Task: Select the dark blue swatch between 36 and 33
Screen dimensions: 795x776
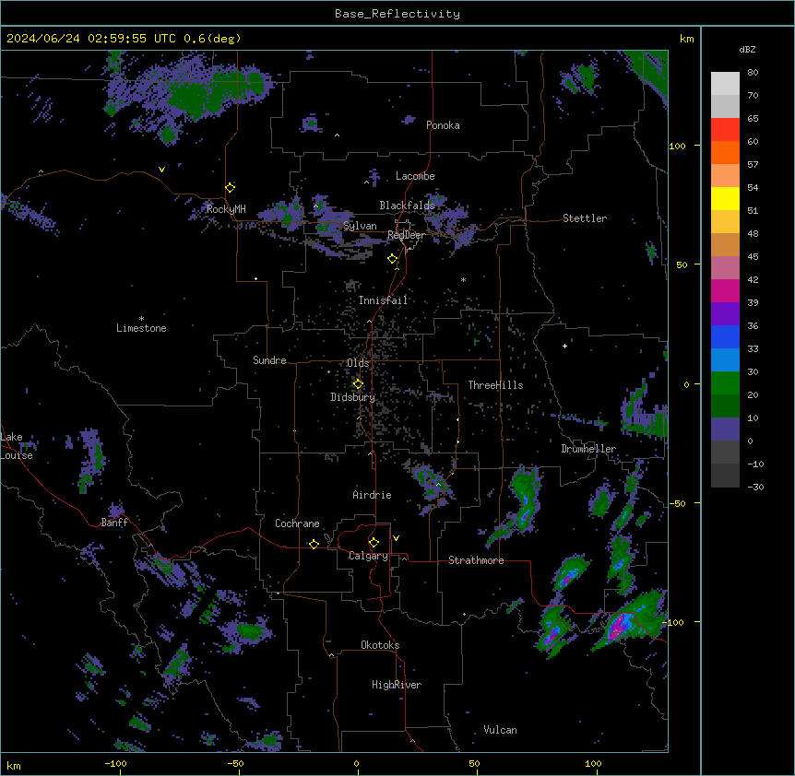Action: pyautogui.click(x=725, y=336)
